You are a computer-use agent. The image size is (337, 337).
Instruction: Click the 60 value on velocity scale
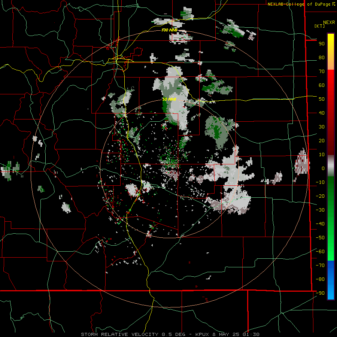click(322, 85)
